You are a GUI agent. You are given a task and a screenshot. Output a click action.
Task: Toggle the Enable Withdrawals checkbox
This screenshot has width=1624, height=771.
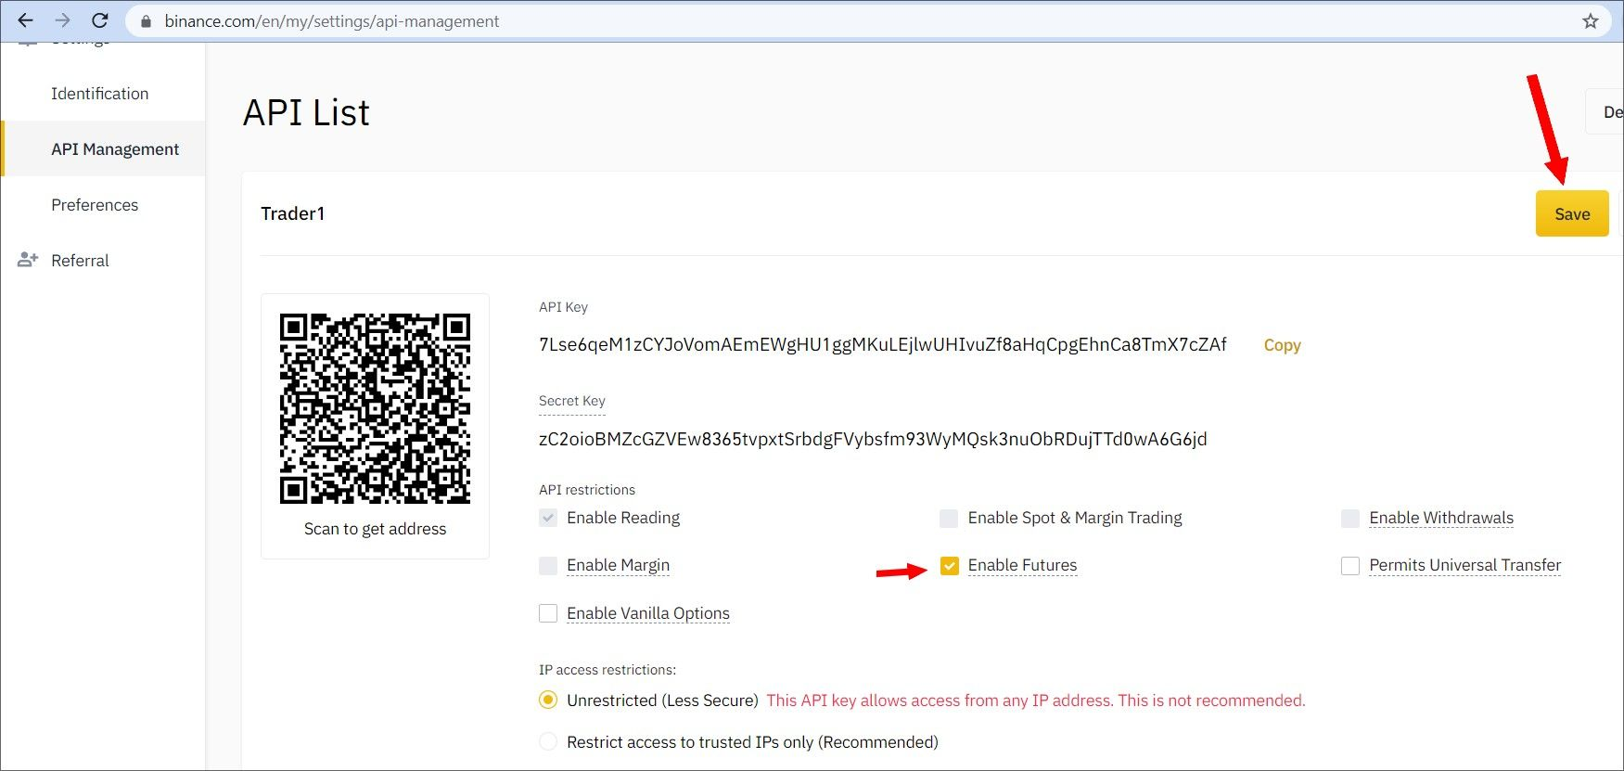[x=1350, y=518]
